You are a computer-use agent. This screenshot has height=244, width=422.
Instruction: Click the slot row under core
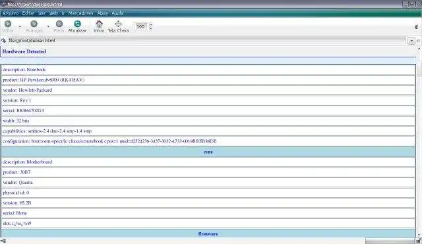pyautogui.click(x=208, y=224)
